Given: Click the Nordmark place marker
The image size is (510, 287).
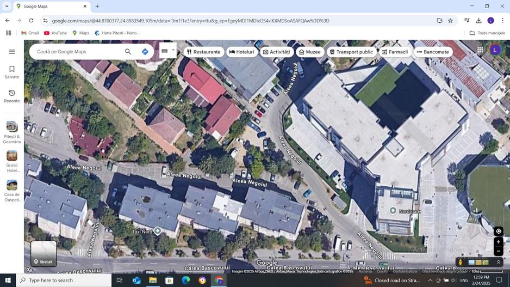Looking at the screenshot, I should tap(393, 211).
